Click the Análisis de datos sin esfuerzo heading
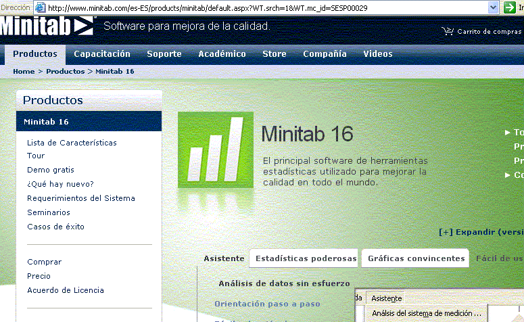Image resolution: width=524 pixels, height=322 pixels. point(284,283)
